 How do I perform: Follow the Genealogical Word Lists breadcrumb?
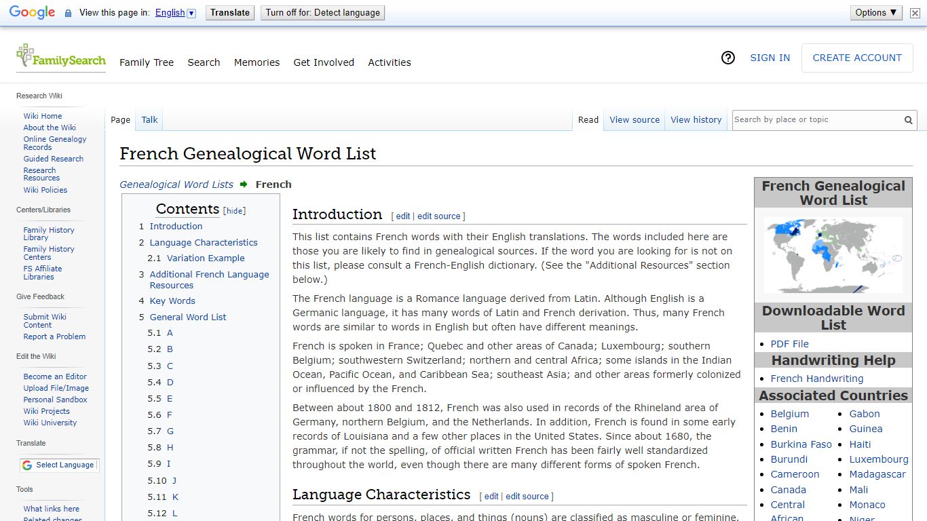(176, 185)
